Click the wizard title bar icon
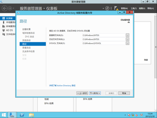157x118 pixels. click(18, 13)
